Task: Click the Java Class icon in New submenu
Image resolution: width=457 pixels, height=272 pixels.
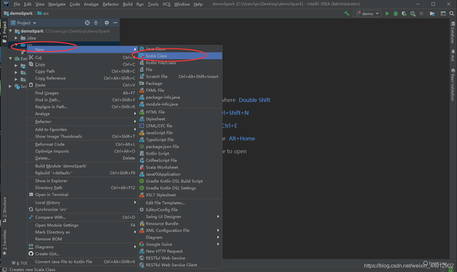Action: (x=142, y=49)
